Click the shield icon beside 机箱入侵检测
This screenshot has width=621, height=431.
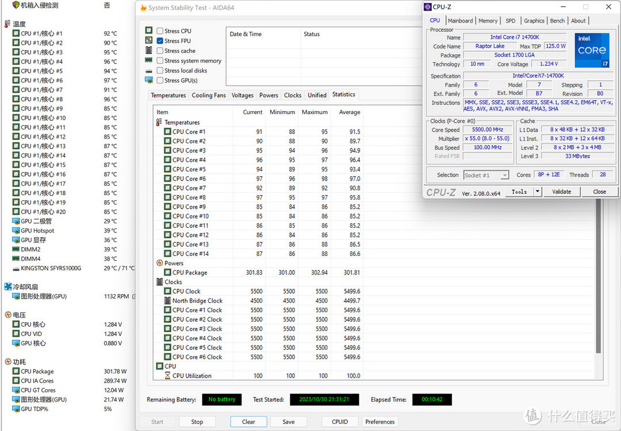(x=16, y=5)
